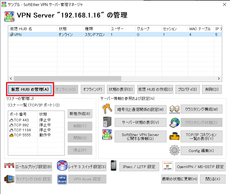
Task: Select the VPN hub row name
Action: 18,35
